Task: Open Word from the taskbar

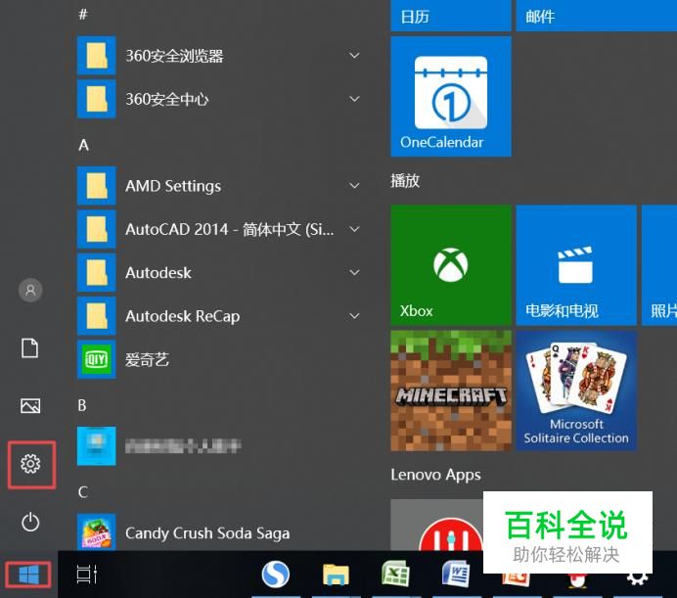Action: click(456, 575)
